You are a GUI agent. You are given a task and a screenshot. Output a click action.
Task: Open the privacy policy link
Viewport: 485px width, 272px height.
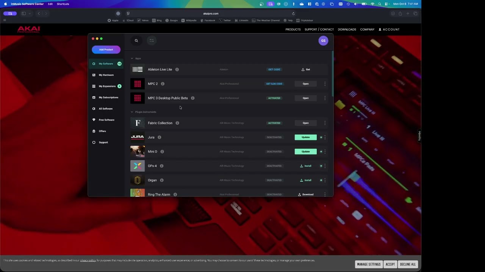(88, 260)
